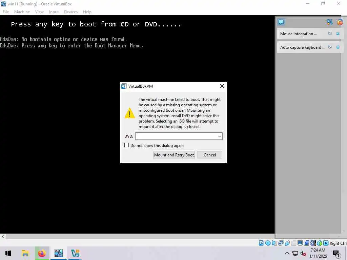The height and width of the screenshot is (260, 347).
Task: Dismiss the Mouse integration notification
Action: [x=338, y=34]
